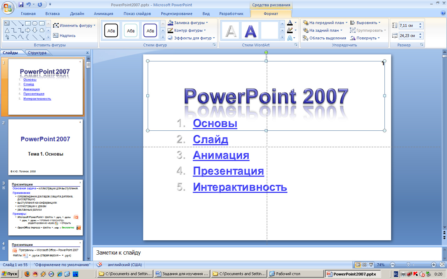447x279 pixels.
Task: Click the Надпись text box button
Action: point(64,35)
